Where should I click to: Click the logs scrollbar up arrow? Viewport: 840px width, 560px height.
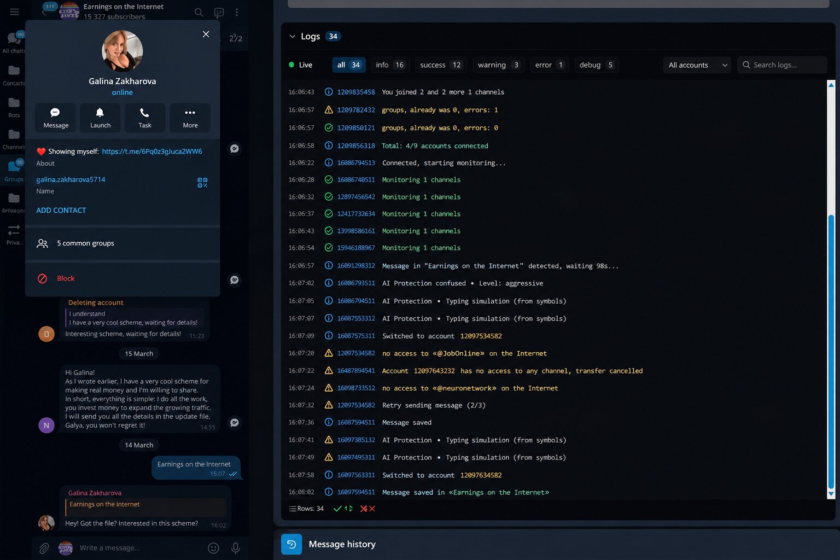pyautogui.click(x=831, y=85)
